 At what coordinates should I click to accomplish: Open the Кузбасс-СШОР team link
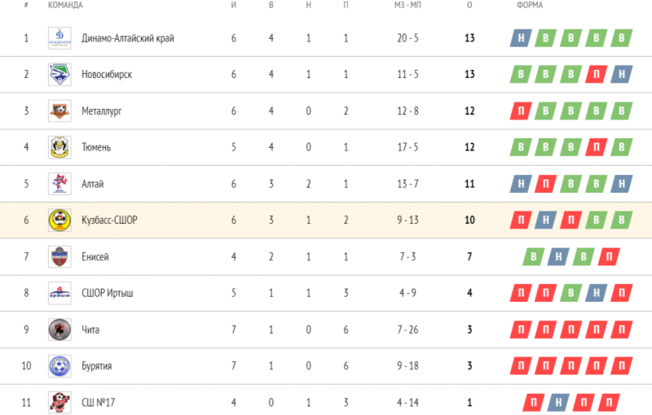pyautogui.click(x=109, y=221)
